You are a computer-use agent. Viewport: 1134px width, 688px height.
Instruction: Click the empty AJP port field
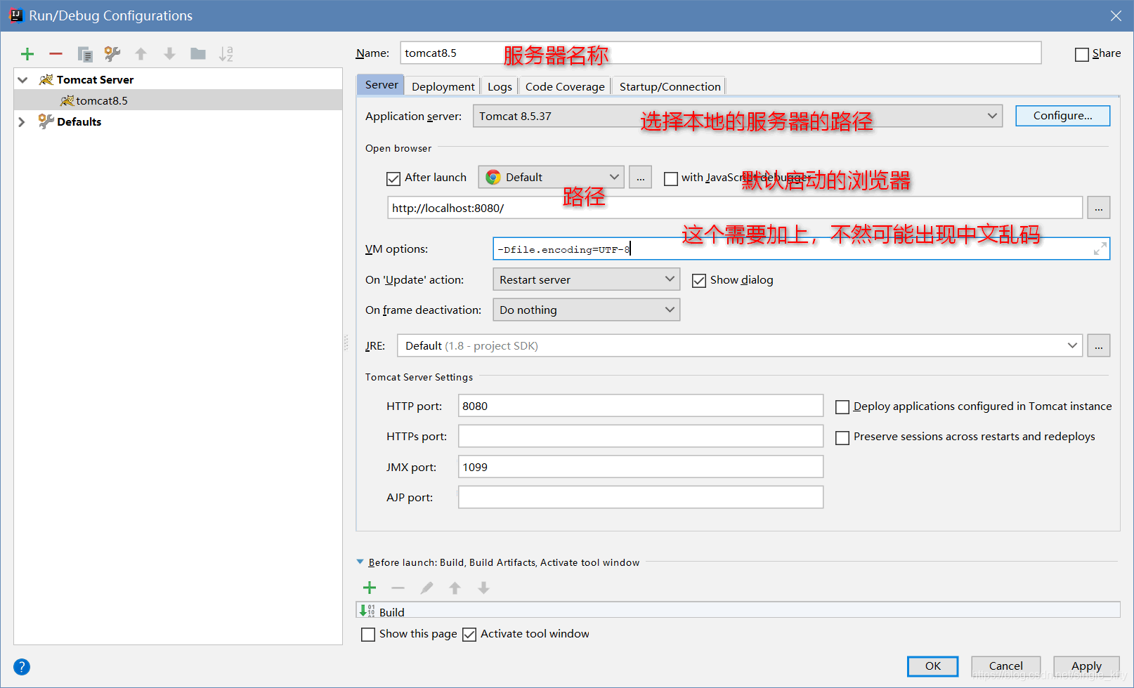pos(641,497)
